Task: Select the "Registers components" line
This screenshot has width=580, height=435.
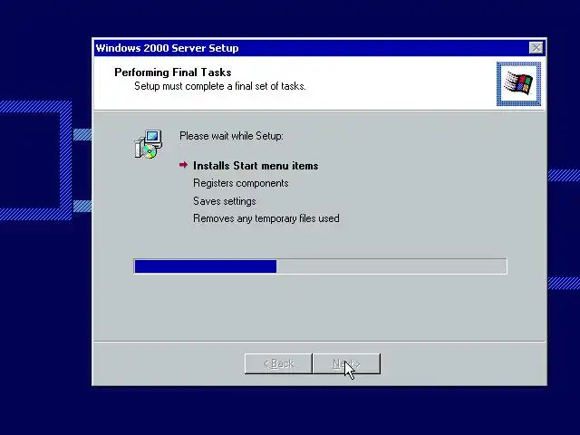Action: coord(241,183)
